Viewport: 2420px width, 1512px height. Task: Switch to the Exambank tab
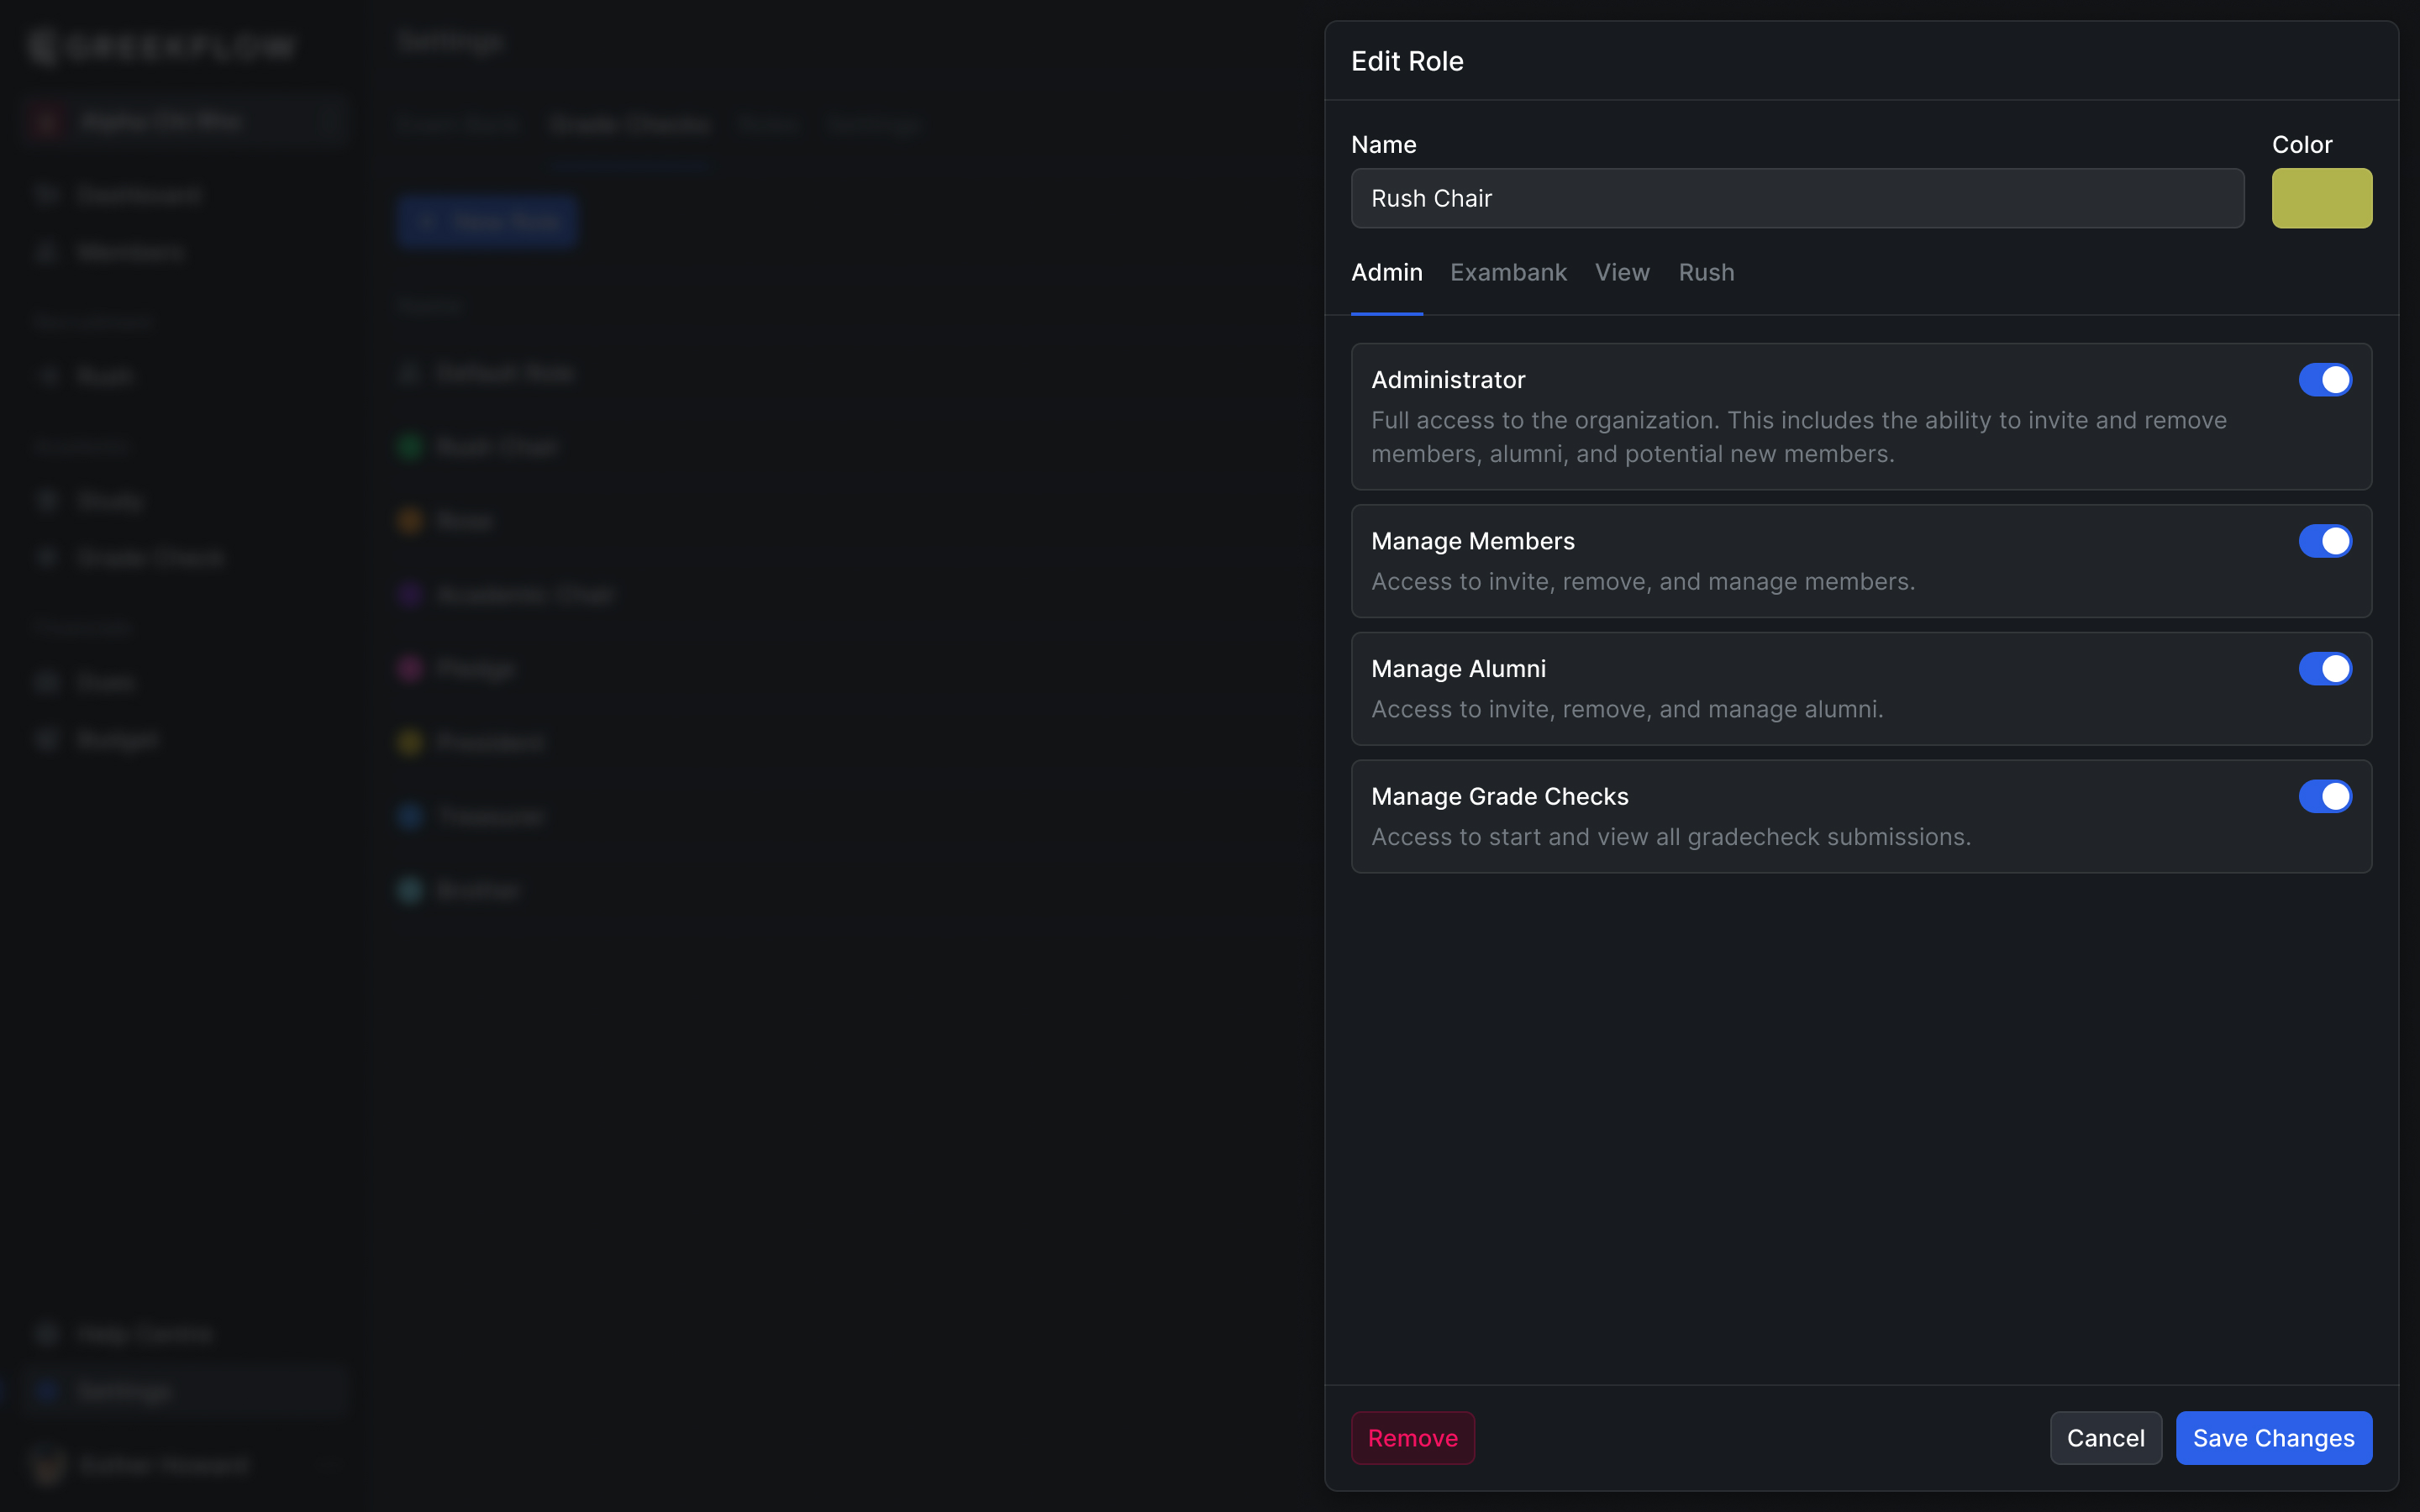coord(1508,272)
